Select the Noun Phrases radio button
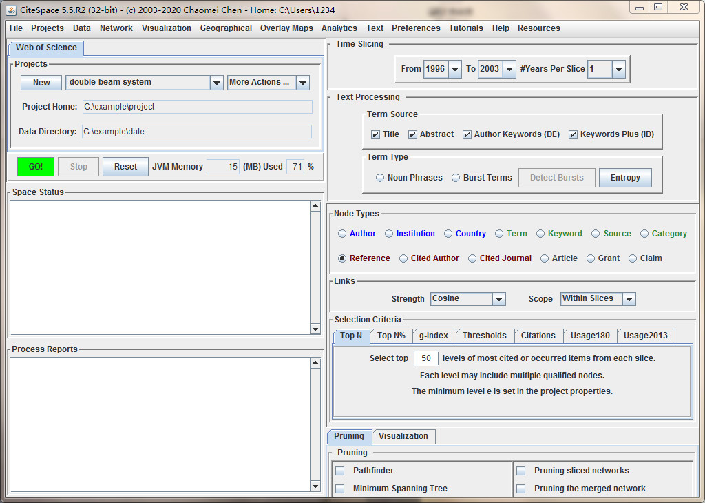The width and height of the screenshot is (705, 503). 380,178
